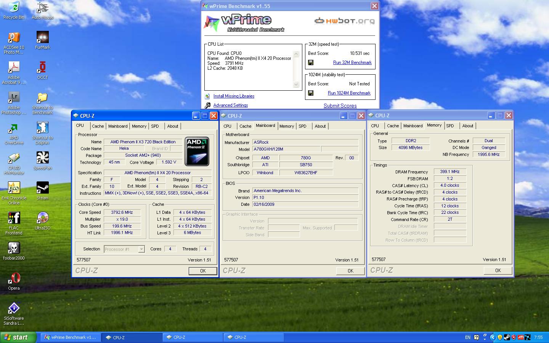Click the Run 32M Benchmark link
Image resolution: width=549 pixels, height=343 pixels.
tap(352, 63)
